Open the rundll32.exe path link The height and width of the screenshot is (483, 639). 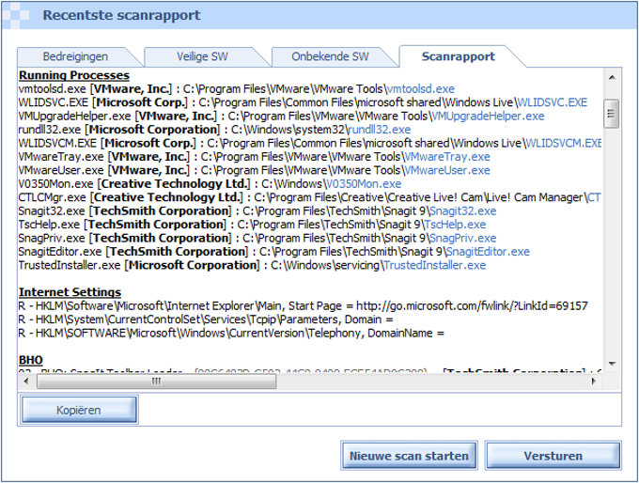pos(380,130)
